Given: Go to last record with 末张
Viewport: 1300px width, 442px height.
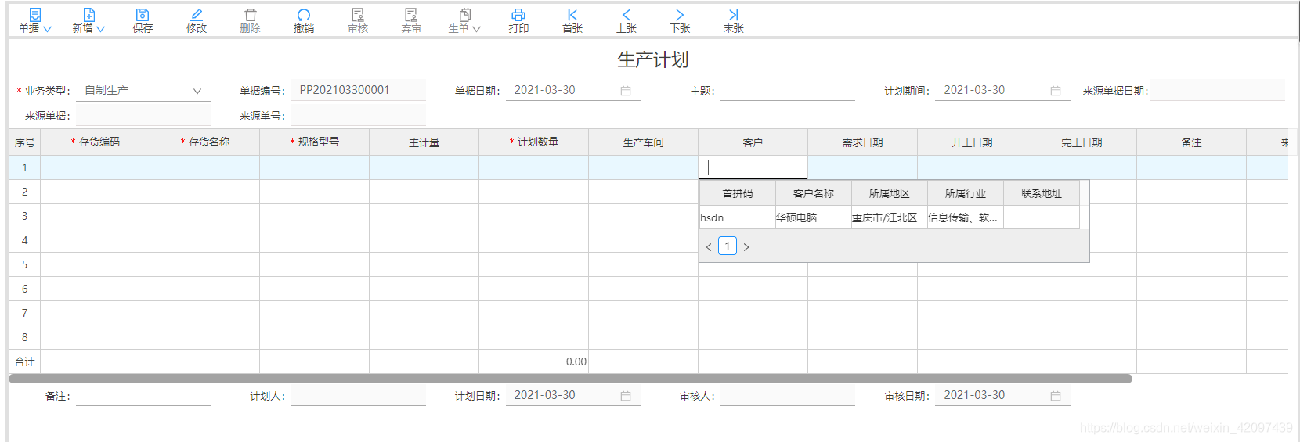Looking at the screenshot, I should [x=734, y=21].
